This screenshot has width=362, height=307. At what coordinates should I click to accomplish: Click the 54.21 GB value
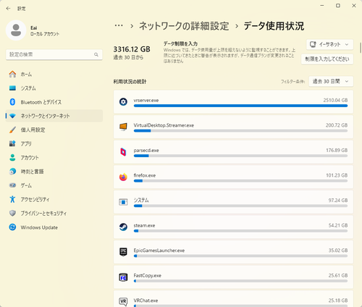click(x=338, y=225)
